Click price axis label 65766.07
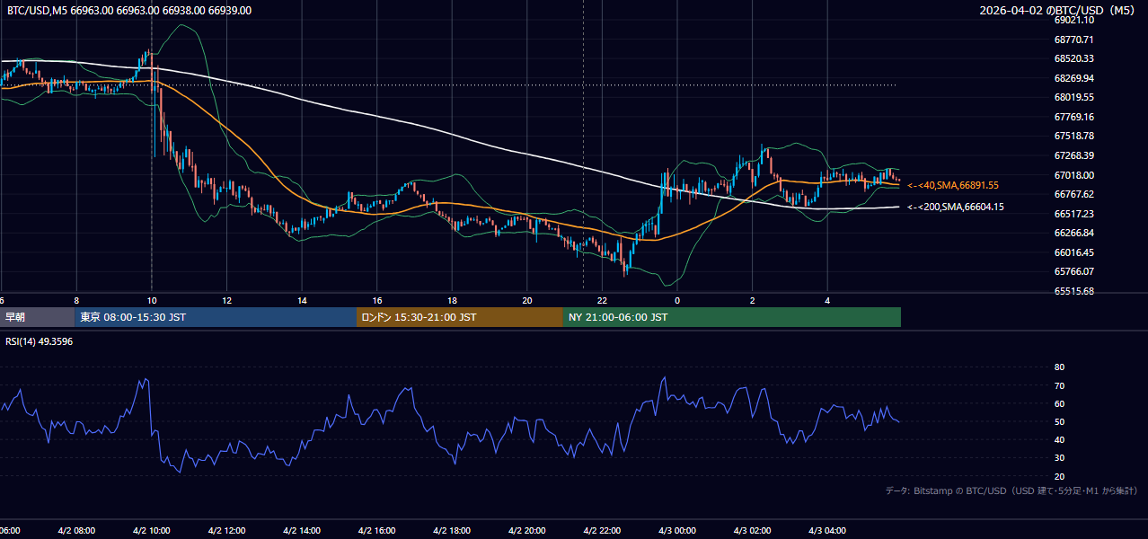Screen dimensions: 1148x539 [x=1074, y=271]
